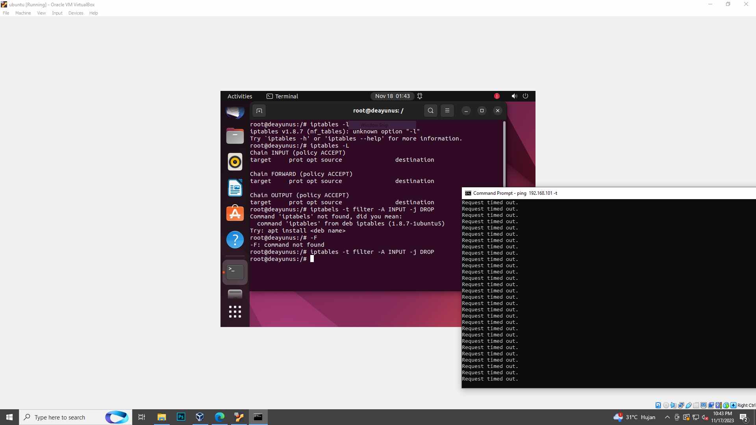Click the terminal title root@deayunus: /
The height and width of the screenshot is (425, 756).
click(x=378, y=111)
